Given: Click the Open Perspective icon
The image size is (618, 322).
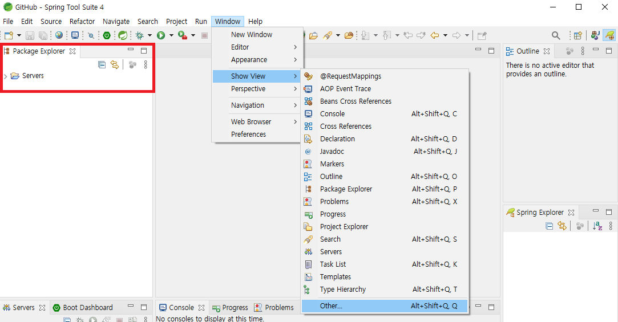Looking at the screenshot, I should coord(578,35).
